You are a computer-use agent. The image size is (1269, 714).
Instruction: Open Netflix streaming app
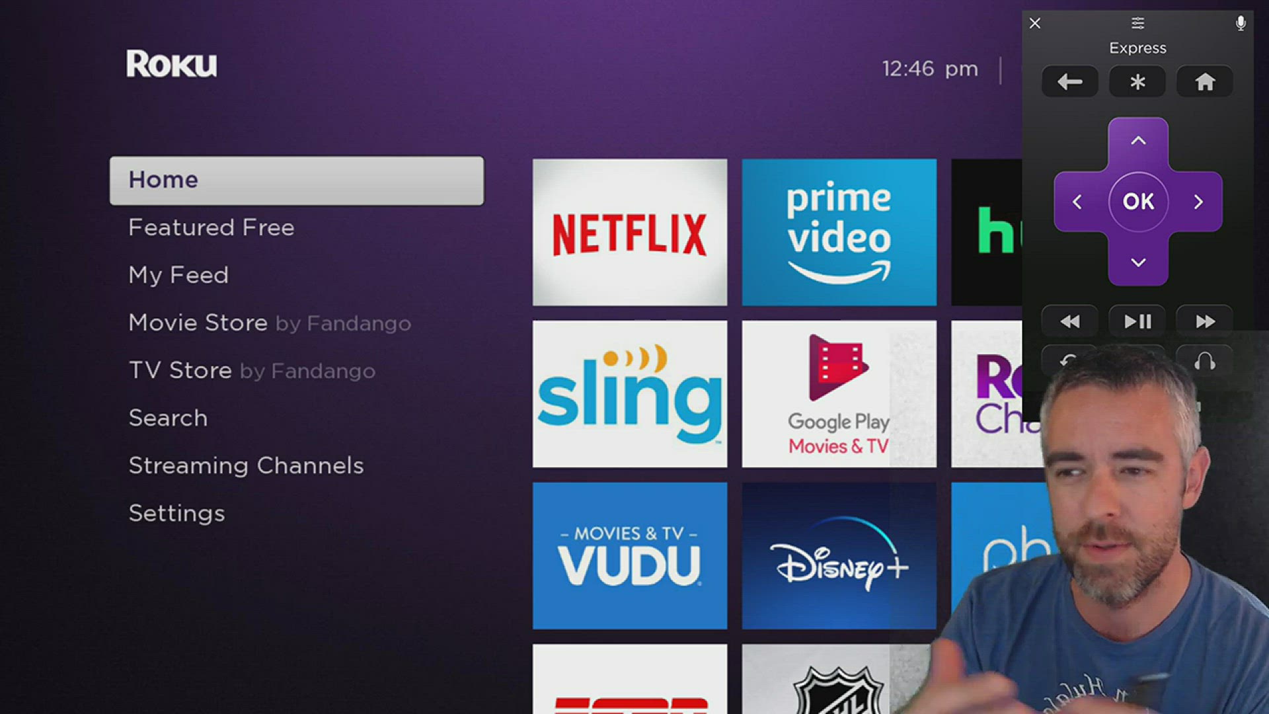pyautogui.click(x=629, y=230)
